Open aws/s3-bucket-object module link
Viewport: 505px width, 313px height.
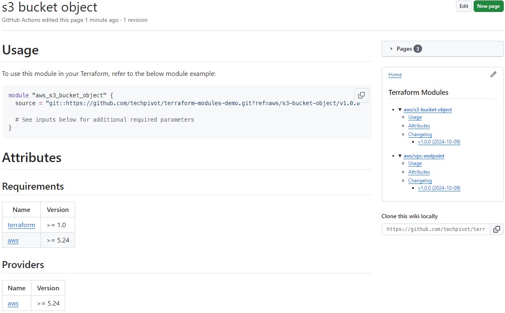pyautogui.click(x=427, y=110)
